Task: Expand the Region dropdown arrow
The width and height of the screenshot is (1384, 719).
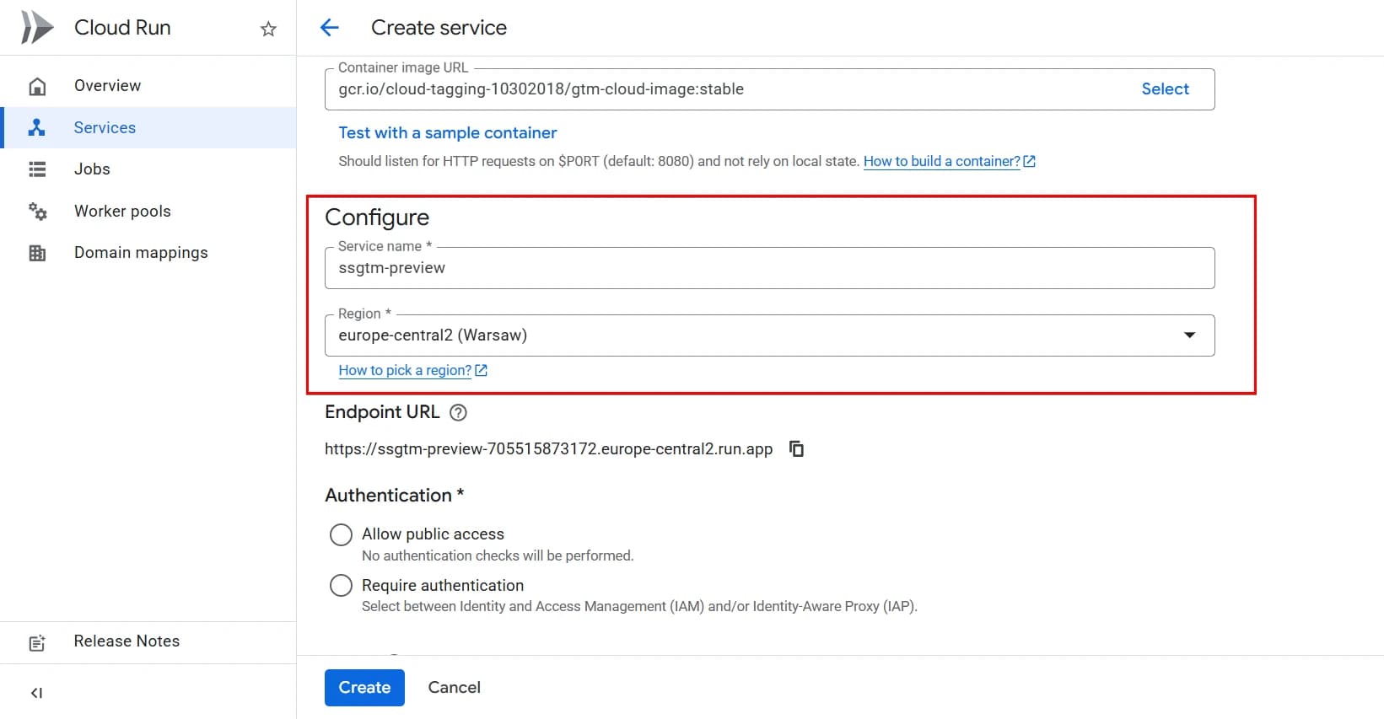Action: (1189, 335)
